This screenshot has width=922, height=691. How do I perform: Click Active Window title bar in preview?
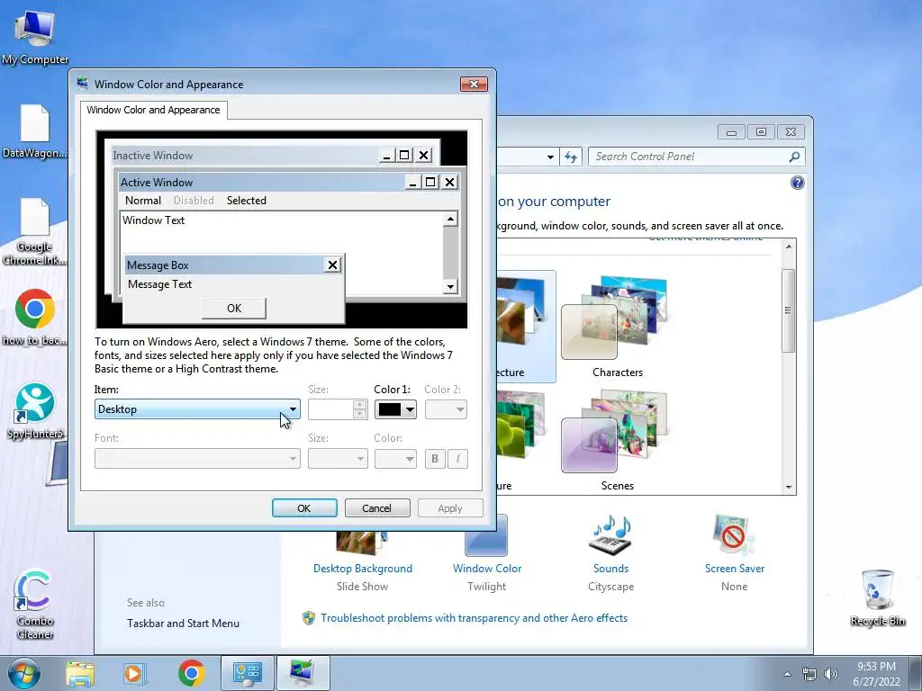[262, 182]
